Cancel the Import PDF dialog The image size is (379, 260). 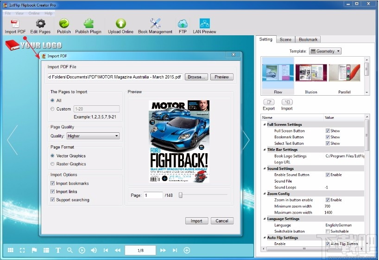[x=222, y=221]
